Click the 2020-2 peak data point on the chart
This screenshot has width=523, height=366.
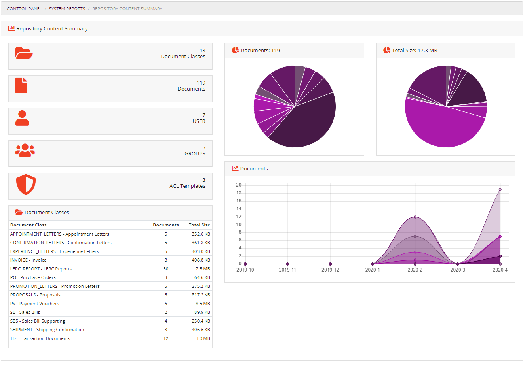(415, 217)
